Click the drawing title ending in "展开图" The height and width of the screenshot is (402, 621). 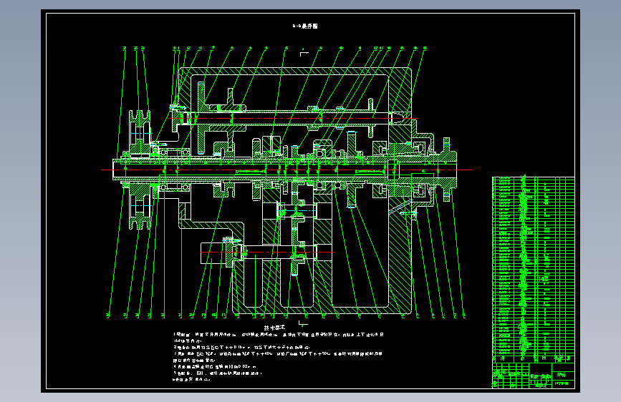click(305, 26)
